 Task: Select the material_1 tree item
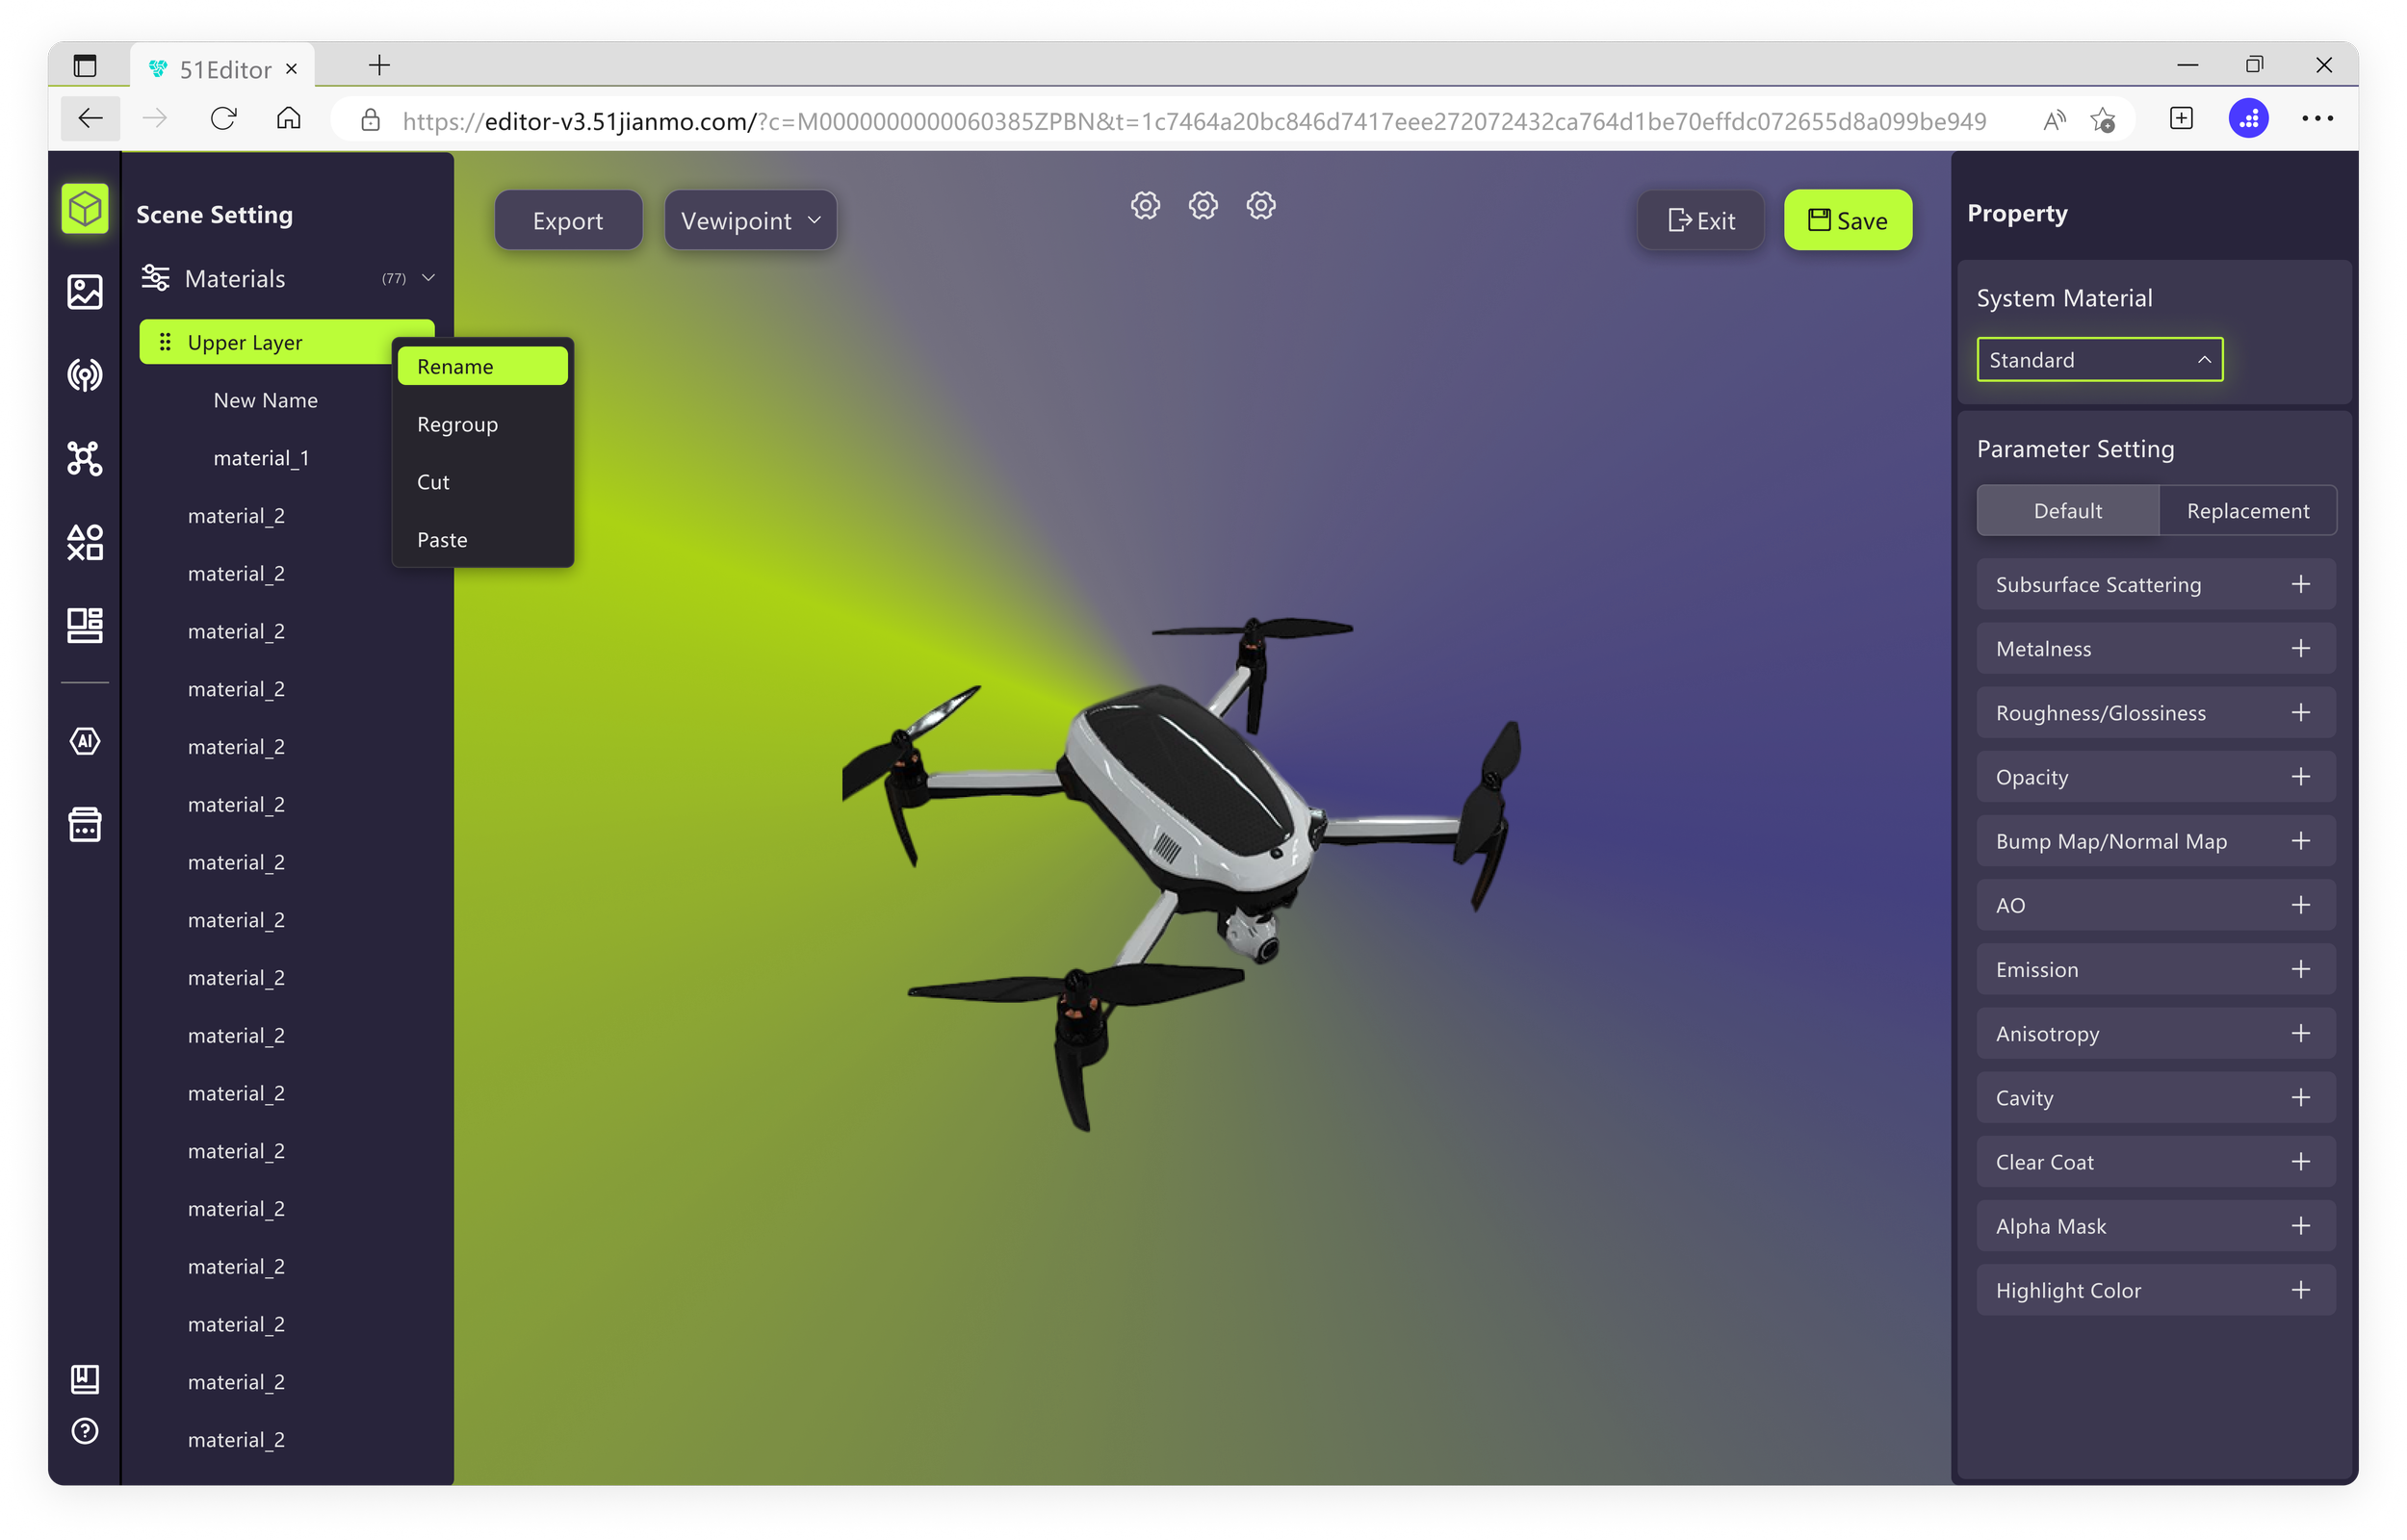click(x=261, y=458)
